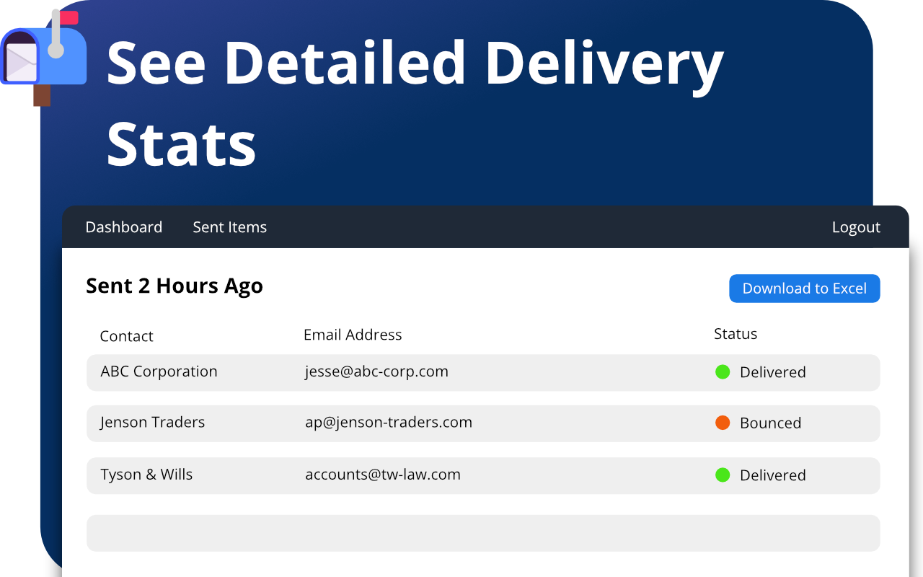Select the ABC Corporation contact name
This screenshot has height=577, width=923.
[x=159, y=371]
